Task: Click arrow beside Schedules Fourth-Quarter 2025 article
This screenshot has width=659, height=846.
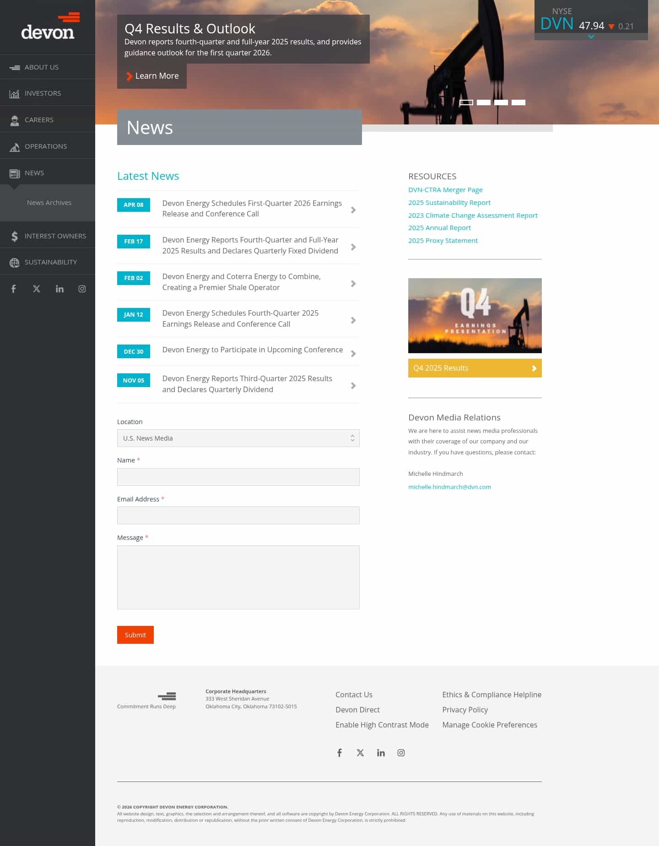Action: [353, 320]
